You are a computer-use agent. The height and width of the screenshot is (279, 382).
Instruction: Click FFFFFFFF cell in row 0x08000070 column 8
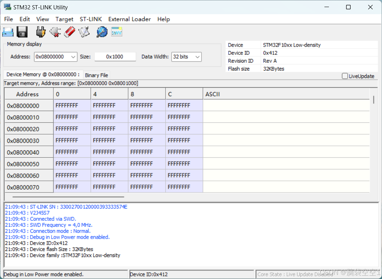147,187
